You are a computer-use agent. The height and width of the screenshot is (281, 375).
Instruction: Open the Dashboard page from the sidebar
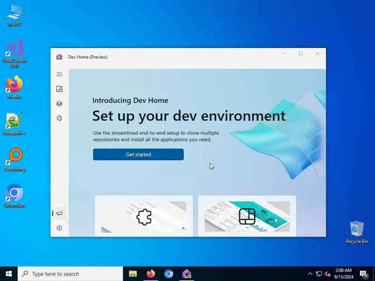(59, 89)
